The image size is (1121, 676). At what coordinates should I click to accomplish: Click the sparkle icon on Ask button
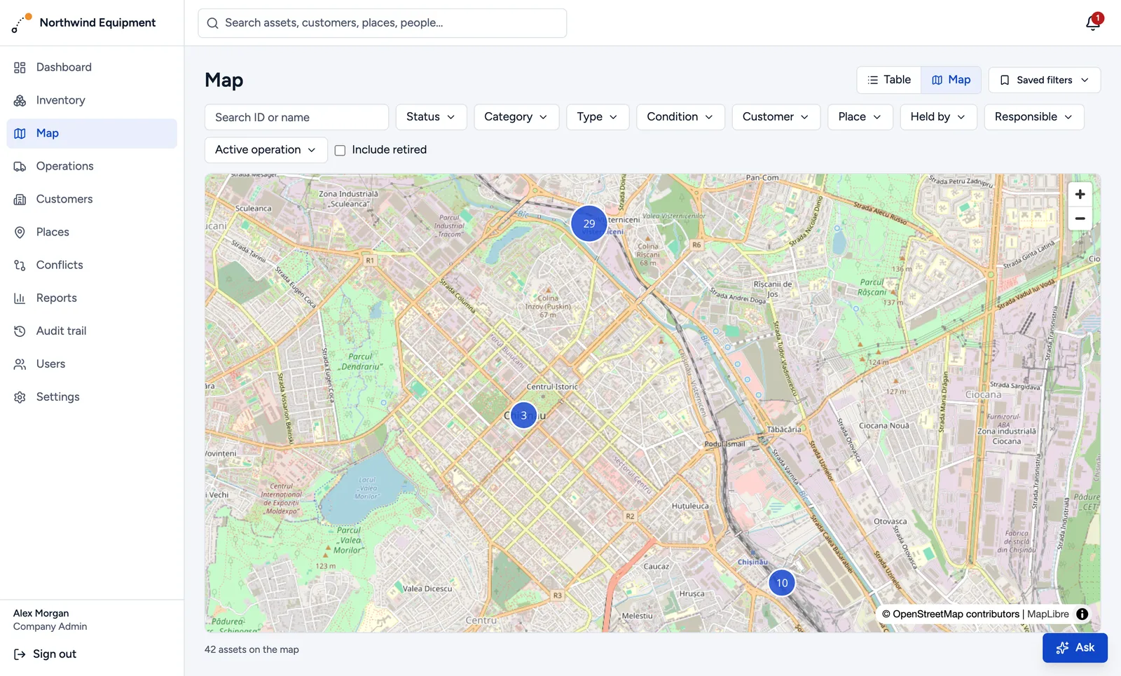tap(1062, 647)
